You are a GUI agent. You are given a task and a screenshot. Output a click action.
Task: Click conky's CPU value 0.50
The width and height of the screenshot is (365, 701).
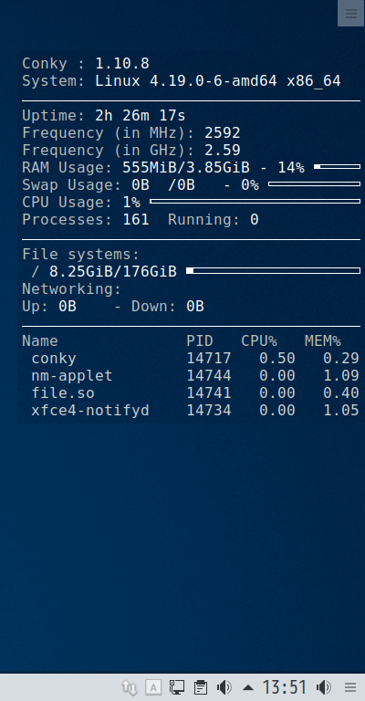(277, 359)
